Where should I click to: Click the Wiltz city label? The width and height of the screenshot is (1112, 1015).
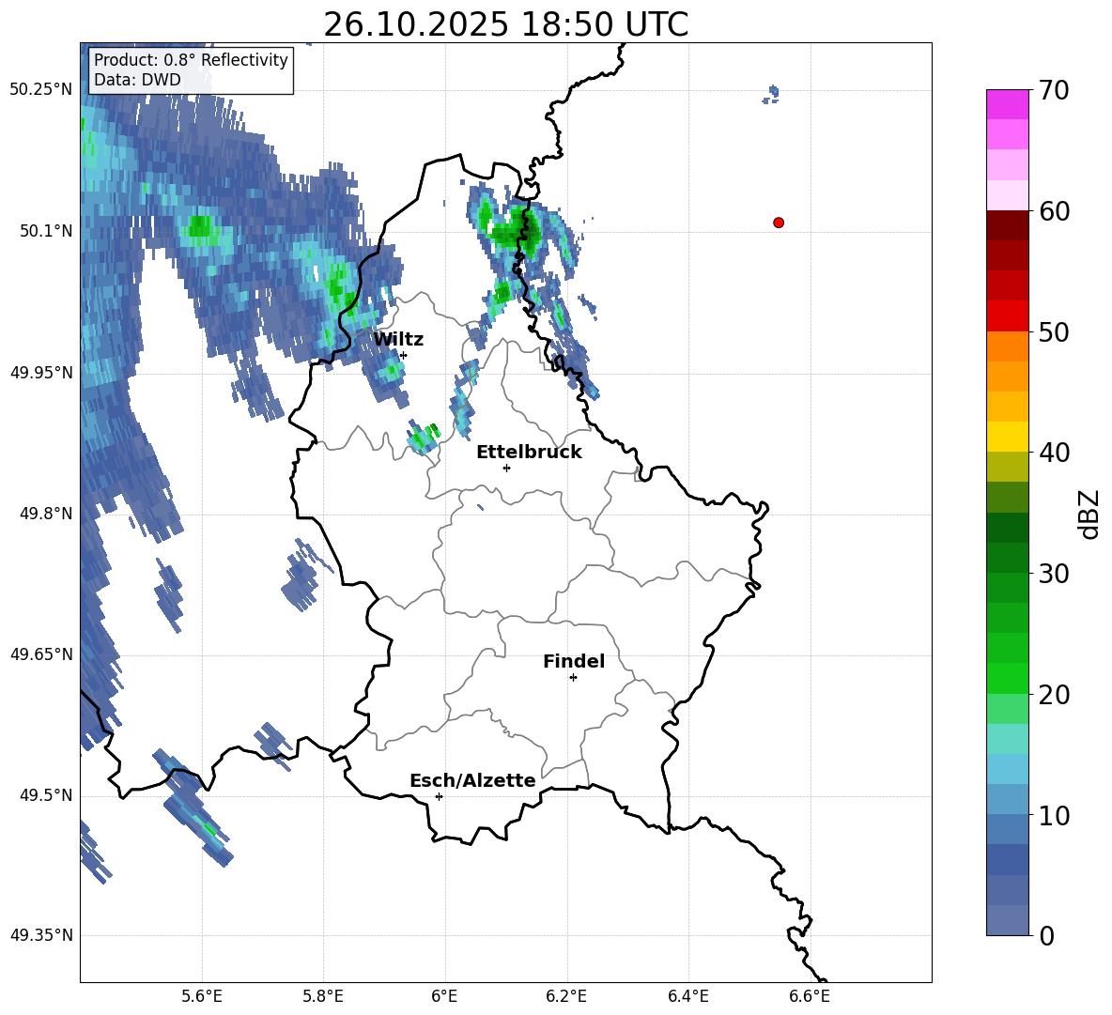click(x=398, y=340)
